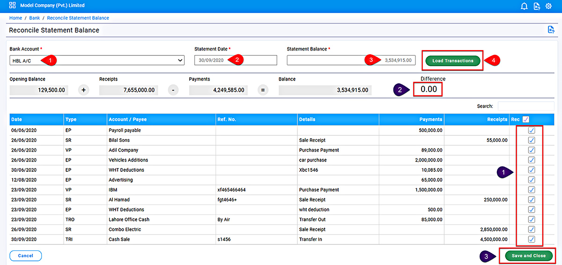Viewport: 562px width, 265px height.
Task: Click Receipts total 7,655,000.00
Action: (128, 90)
